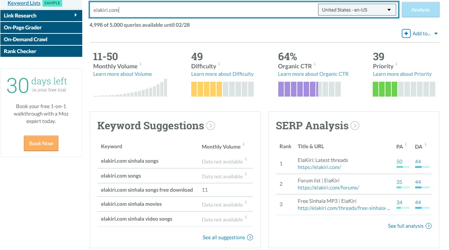Image resolution: width=449 pixels, height=250 pixels.
Task: Open On-Demand Crawl in the sidebar
Action: coord(41,39)
